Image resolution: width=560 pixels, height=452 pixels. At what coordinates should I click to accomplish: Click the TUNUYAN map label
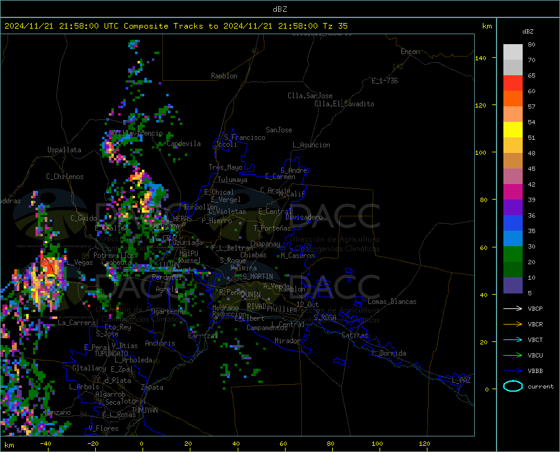point(144,410)
